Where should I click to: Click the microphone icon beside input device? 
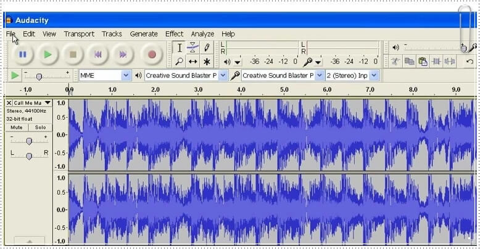[235, 75]
